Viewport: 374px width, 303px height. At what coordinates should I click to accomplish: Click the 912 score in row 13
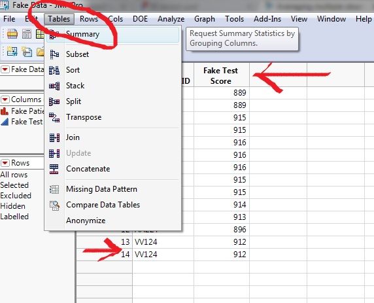pyautogui.click(x=222, y=242)
